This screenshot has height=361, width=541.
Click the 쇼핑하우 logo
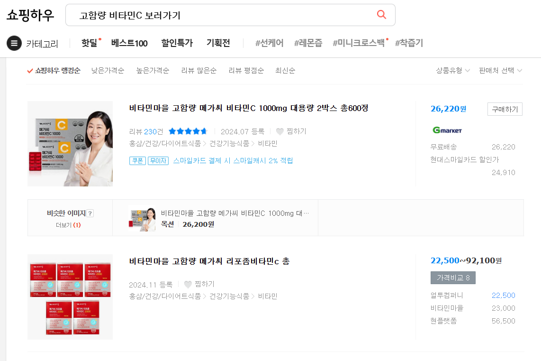click(30, 15)
